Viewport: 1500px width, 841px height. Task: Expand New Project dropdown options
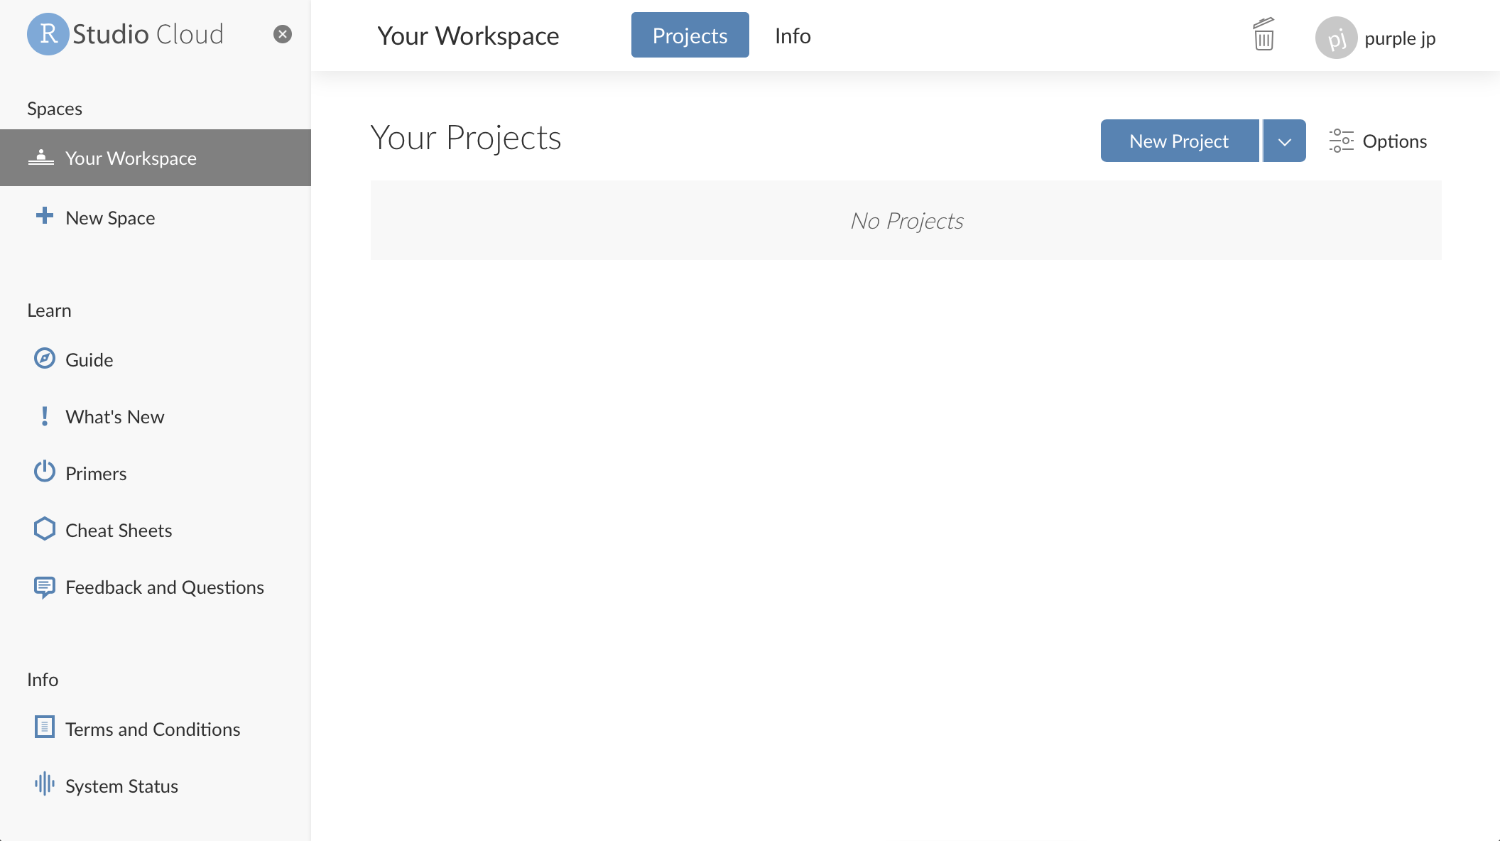click(x=1285, y=140)
